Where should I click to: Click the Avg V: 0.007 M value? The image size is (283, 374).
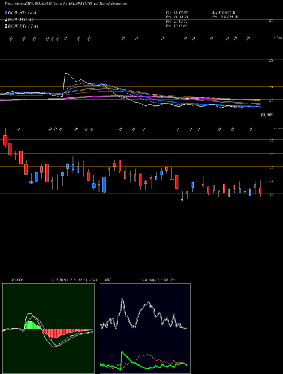(224, 12)
